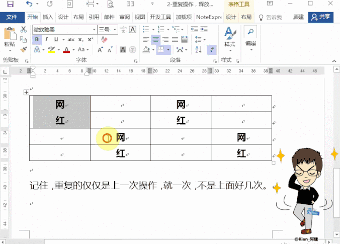Open the undo history dropdown arrow
Viewport: 340px width, 244px height.
[37, 4]
